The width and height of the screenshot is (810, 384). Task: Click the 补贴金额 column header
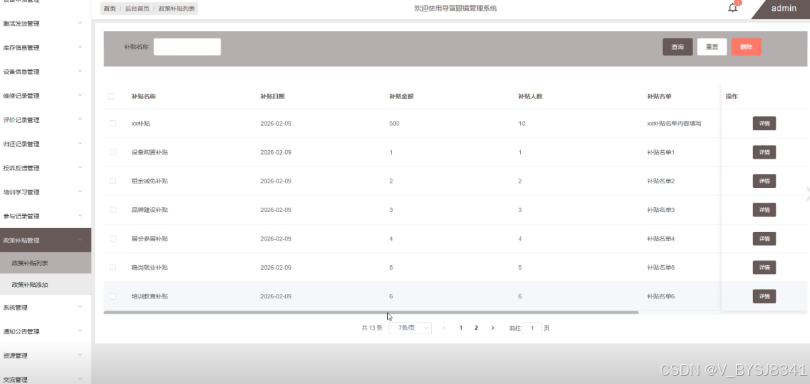pyautogui.click(x=402, y=96)
